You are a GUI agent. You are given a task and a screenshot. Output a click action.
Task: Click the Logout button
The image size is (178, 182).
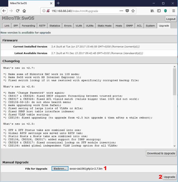tap(171, 19)
